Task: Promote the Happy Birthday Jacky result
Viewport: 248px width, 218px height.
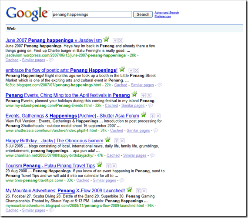Action: 117,141
